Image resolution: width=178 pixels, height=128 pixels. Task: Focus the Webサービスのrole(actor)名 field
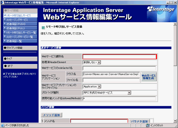click(119, 68)
